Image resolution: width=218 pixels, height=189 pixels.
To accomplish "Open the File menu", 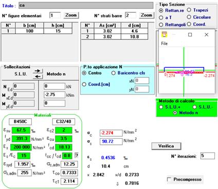I will coord(164,44).
